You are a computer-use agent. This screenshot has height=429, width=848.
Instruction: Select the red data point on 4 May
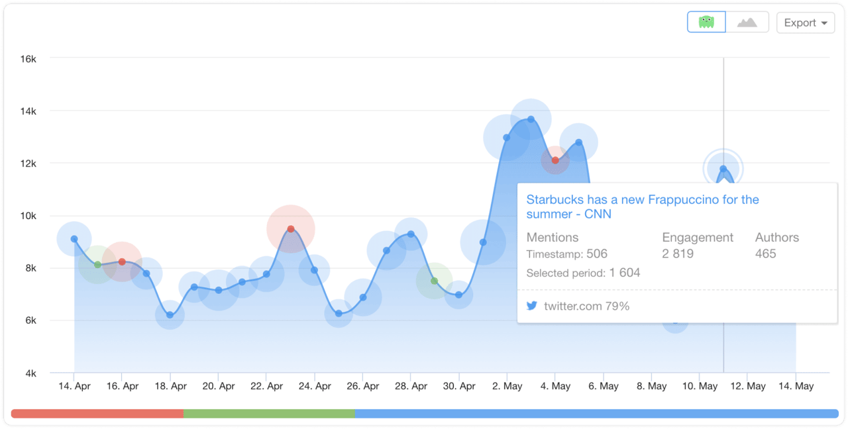click(x=555, y=160)
